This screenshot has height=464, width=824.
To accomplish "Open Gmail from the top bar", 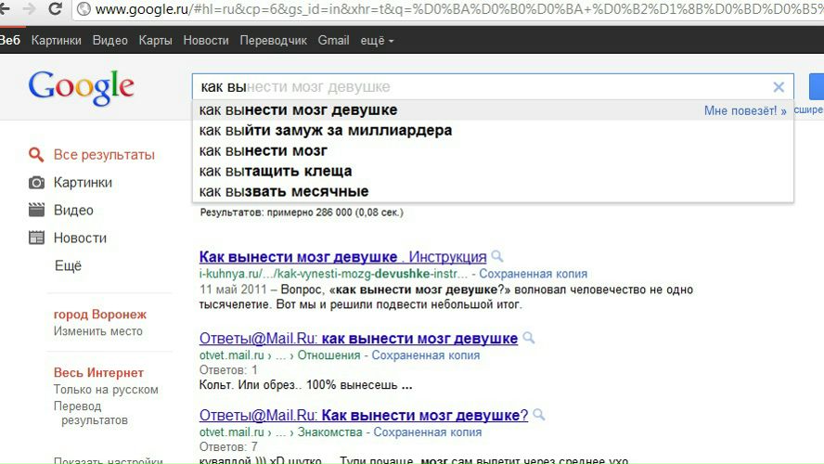I will tap(333, 41).
